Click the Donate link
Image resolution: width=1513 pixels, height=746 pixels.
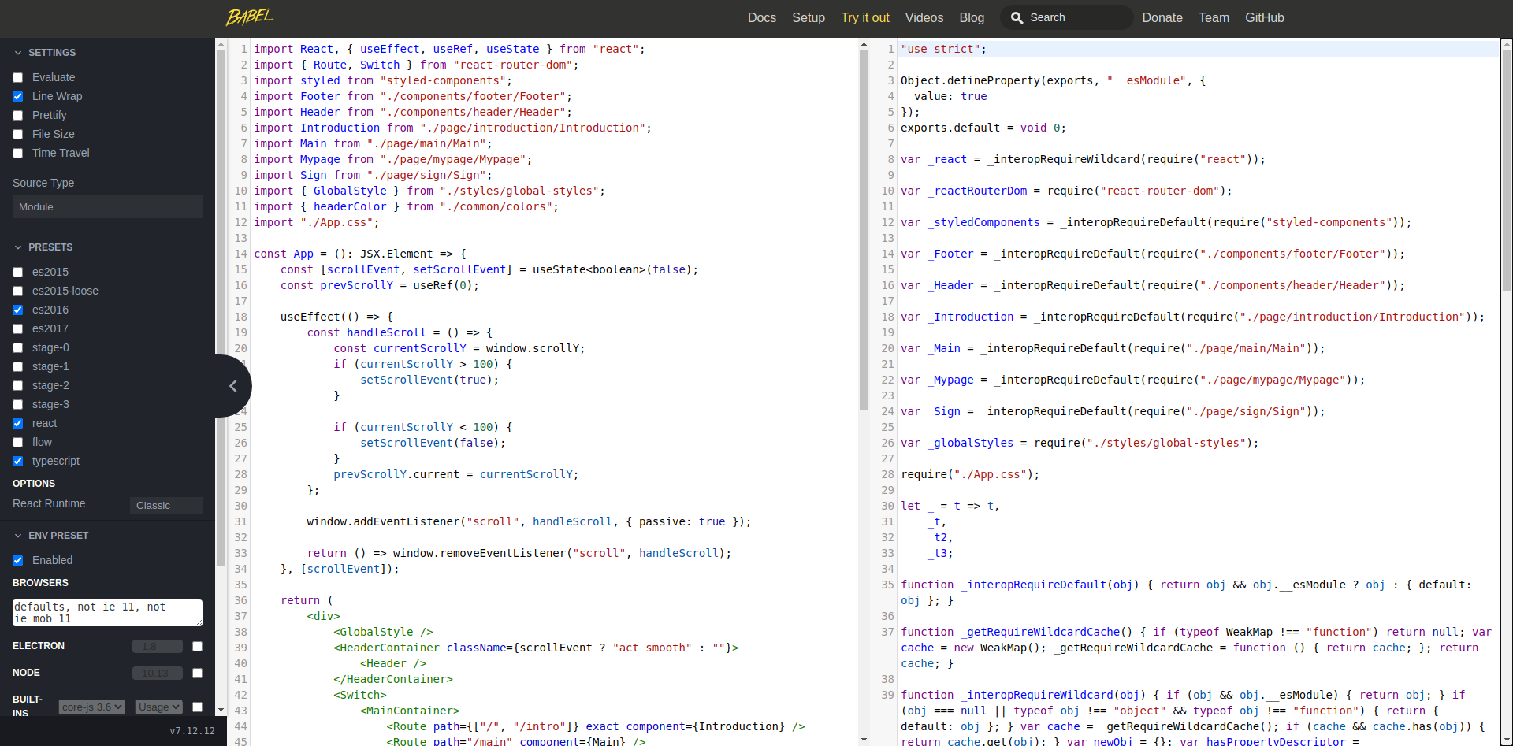1162,17
